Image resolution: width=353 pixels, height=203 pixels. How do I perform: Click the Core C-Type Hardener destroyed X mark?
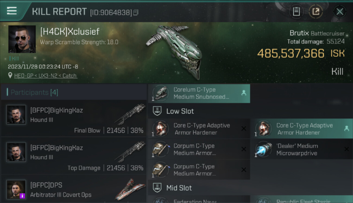[x=244, y=129]
